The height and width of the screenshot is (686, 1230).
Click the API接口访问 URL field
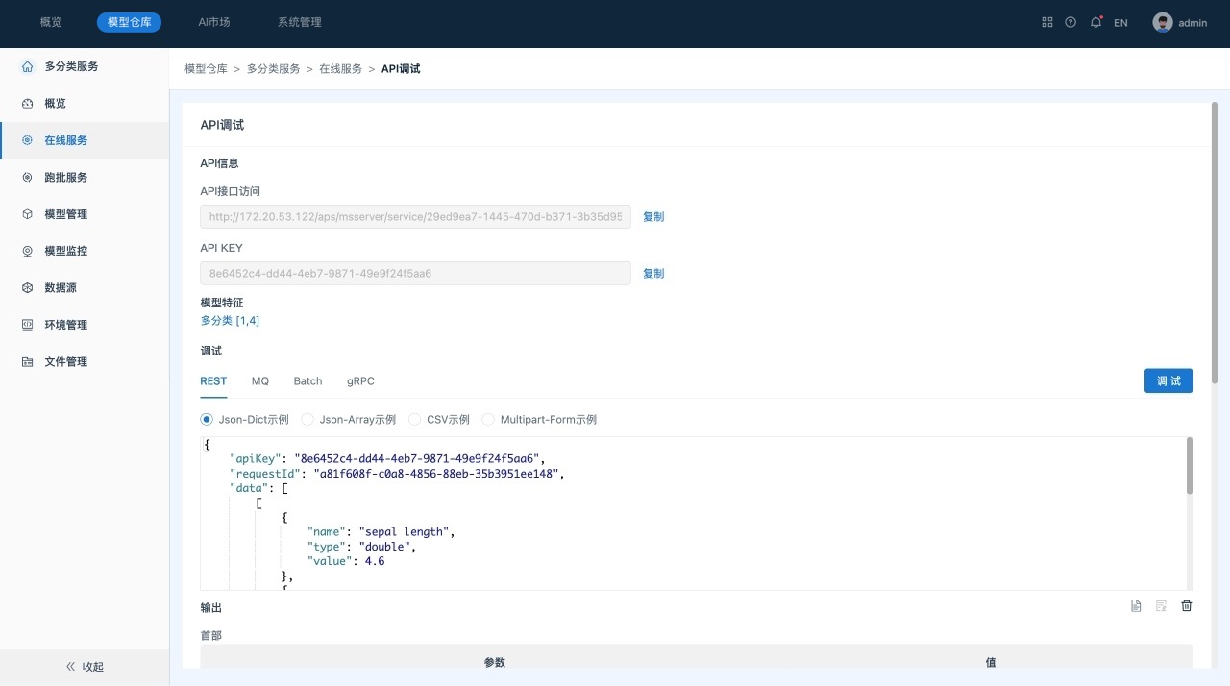(x=415, y=217)
